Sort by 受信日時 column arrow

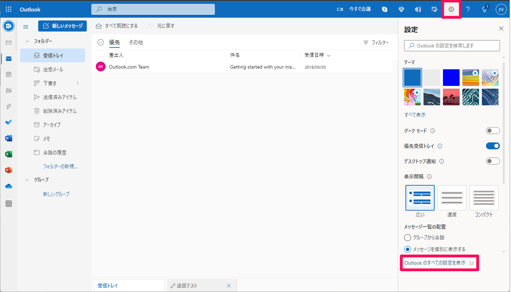pos(329,55)
